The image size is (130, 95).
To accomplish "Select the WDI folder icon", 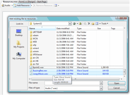I will [x=31, y=42].
